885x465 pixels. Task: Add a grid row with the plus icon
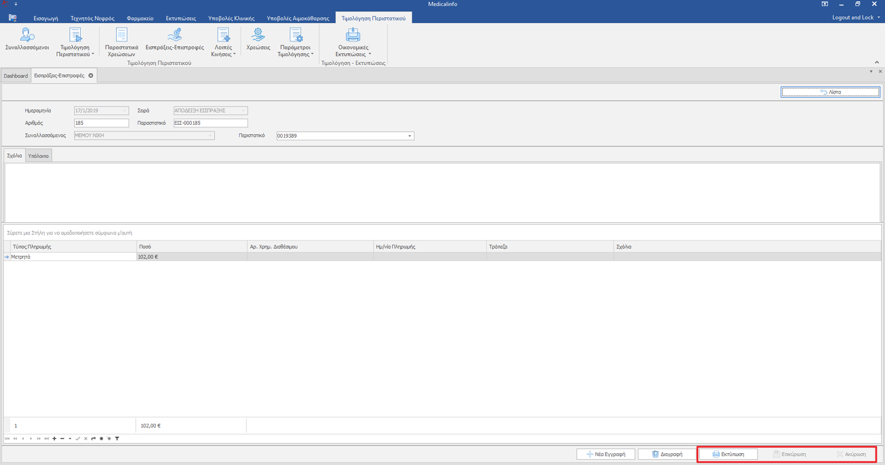click(54, 438)
